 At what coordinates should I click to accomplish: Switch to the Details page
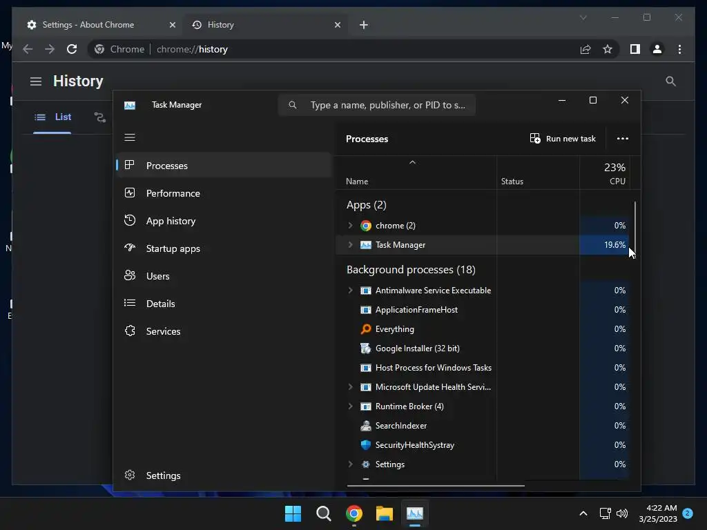click(224, 304)
